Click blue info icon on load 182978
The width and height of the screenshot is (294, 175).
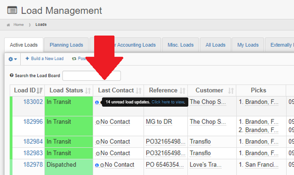click(x=97, y=165)
